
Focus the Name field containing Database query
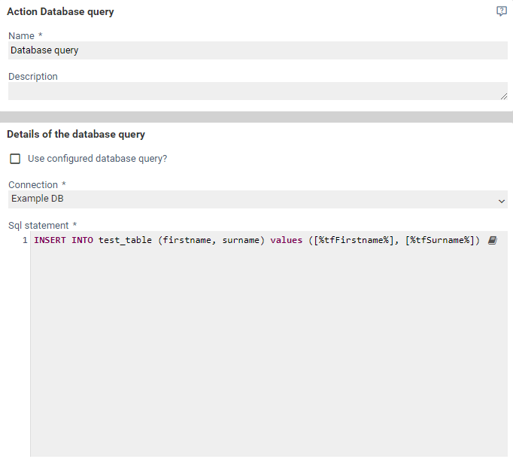click(x=257, y=50)
